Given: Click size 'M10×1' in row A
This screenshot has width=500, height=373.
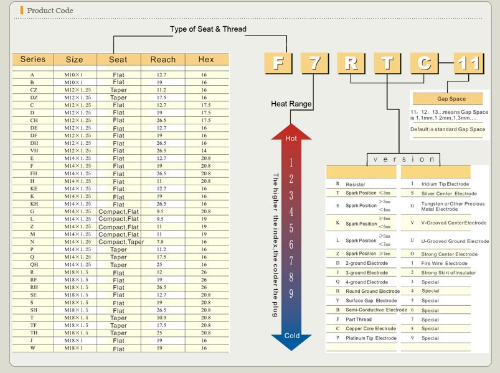Looking at the screenshot, I should click(73, 75).
